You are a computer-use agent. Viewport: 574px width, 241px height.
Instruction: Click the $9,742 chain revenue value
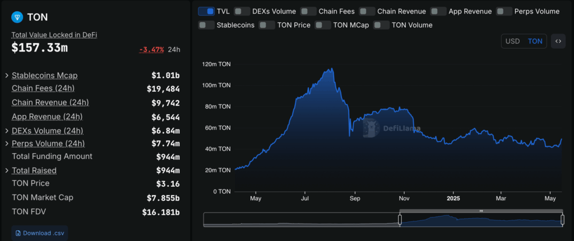pyautogui.click(x=165, y=103)
